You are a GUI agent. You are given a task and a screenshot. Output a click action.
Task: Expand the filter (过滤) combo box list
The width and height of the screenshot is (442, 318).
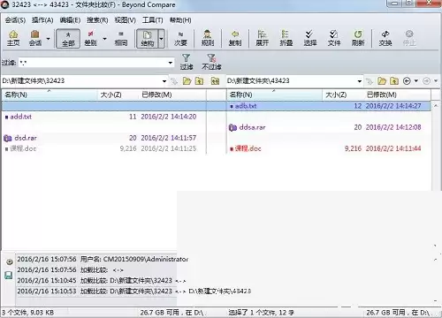171,63
